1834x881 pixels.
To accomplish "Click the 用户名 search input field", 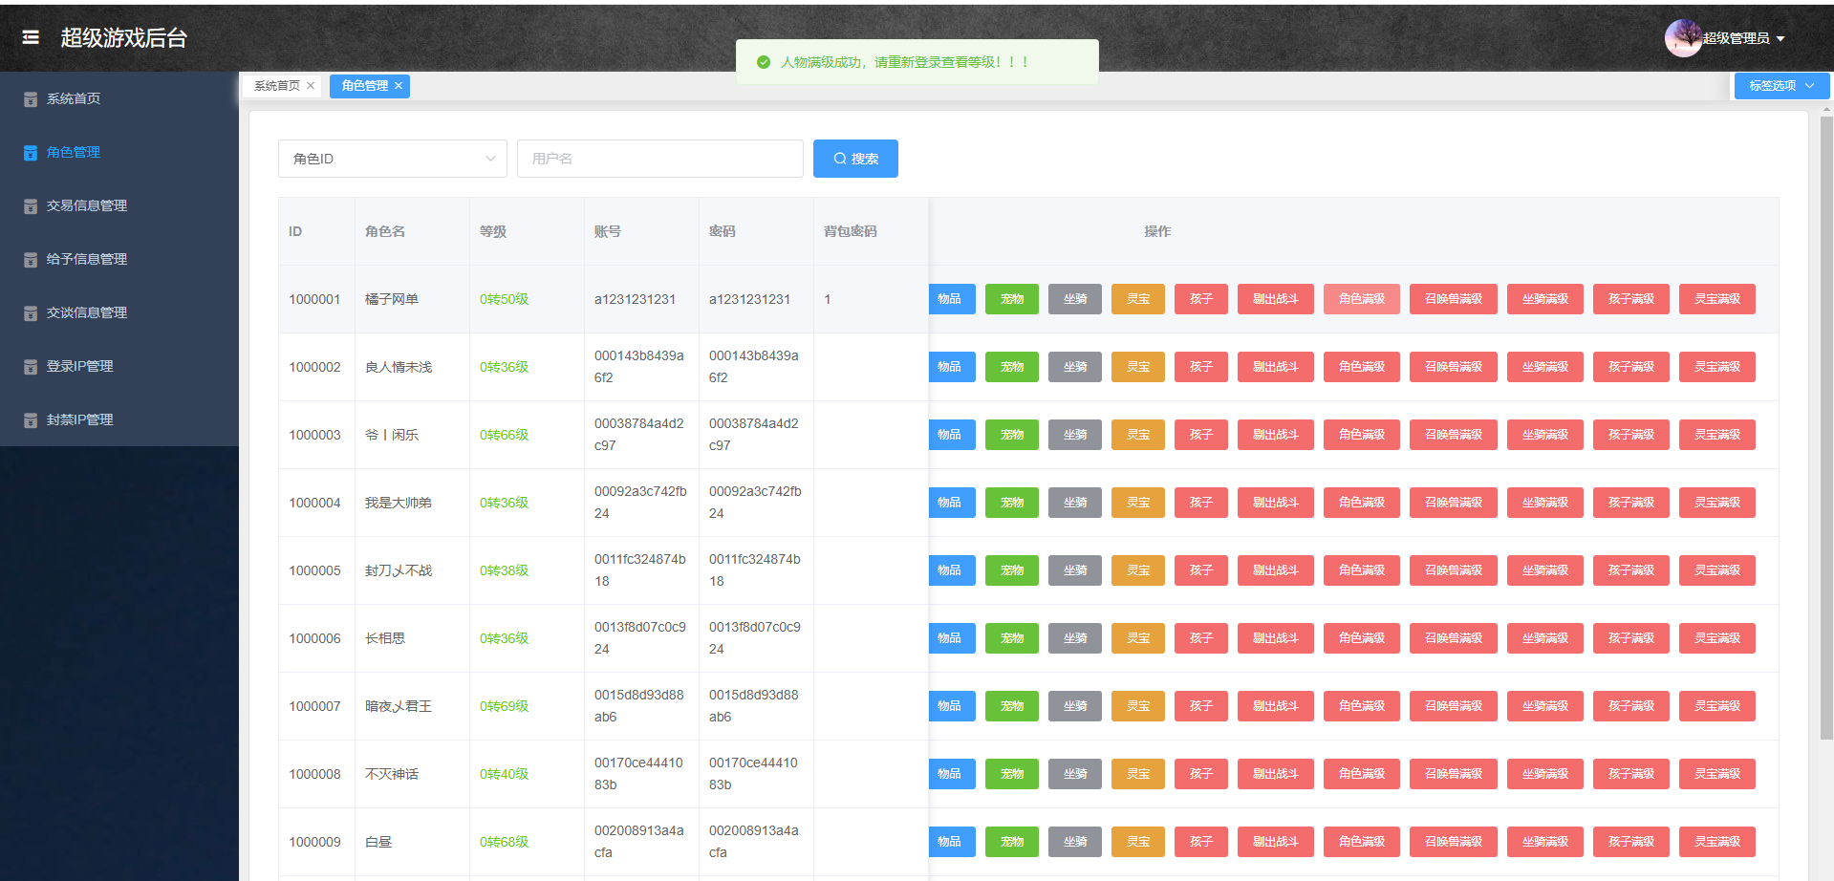I will pyautogui.click(x=659, y=159).
